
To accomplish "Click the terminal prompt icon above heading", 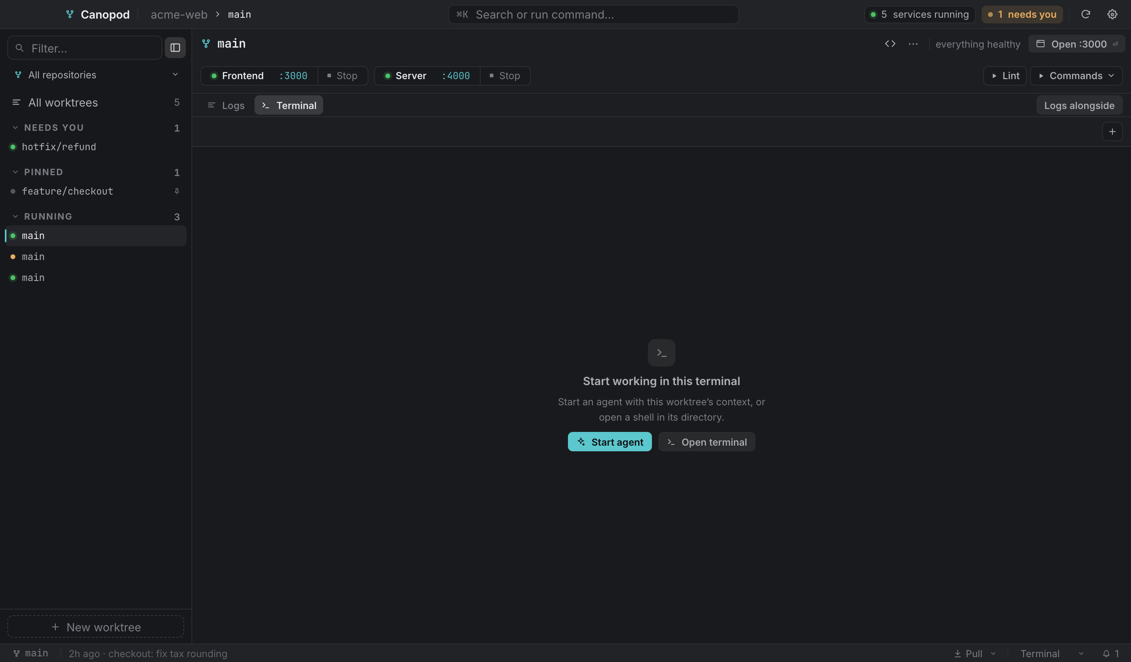I will (661, 352).
